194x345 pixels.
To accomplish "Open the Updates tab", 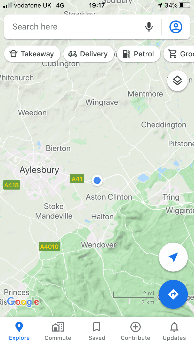I will (x=174, y=331).
